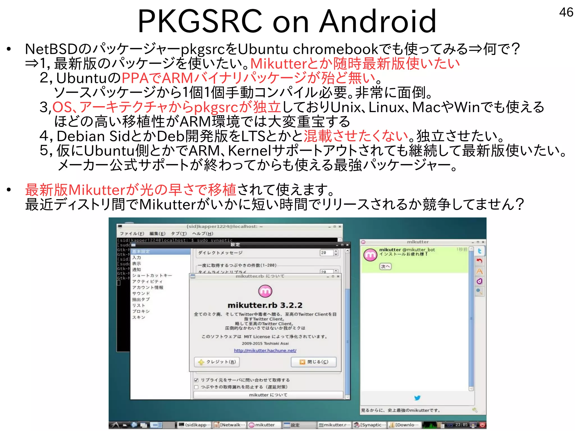Switch to the mikutter.r taskbar entry
The height and width of the screenshot is (431, 575).
pyautogui.click(x=334, y=425)
